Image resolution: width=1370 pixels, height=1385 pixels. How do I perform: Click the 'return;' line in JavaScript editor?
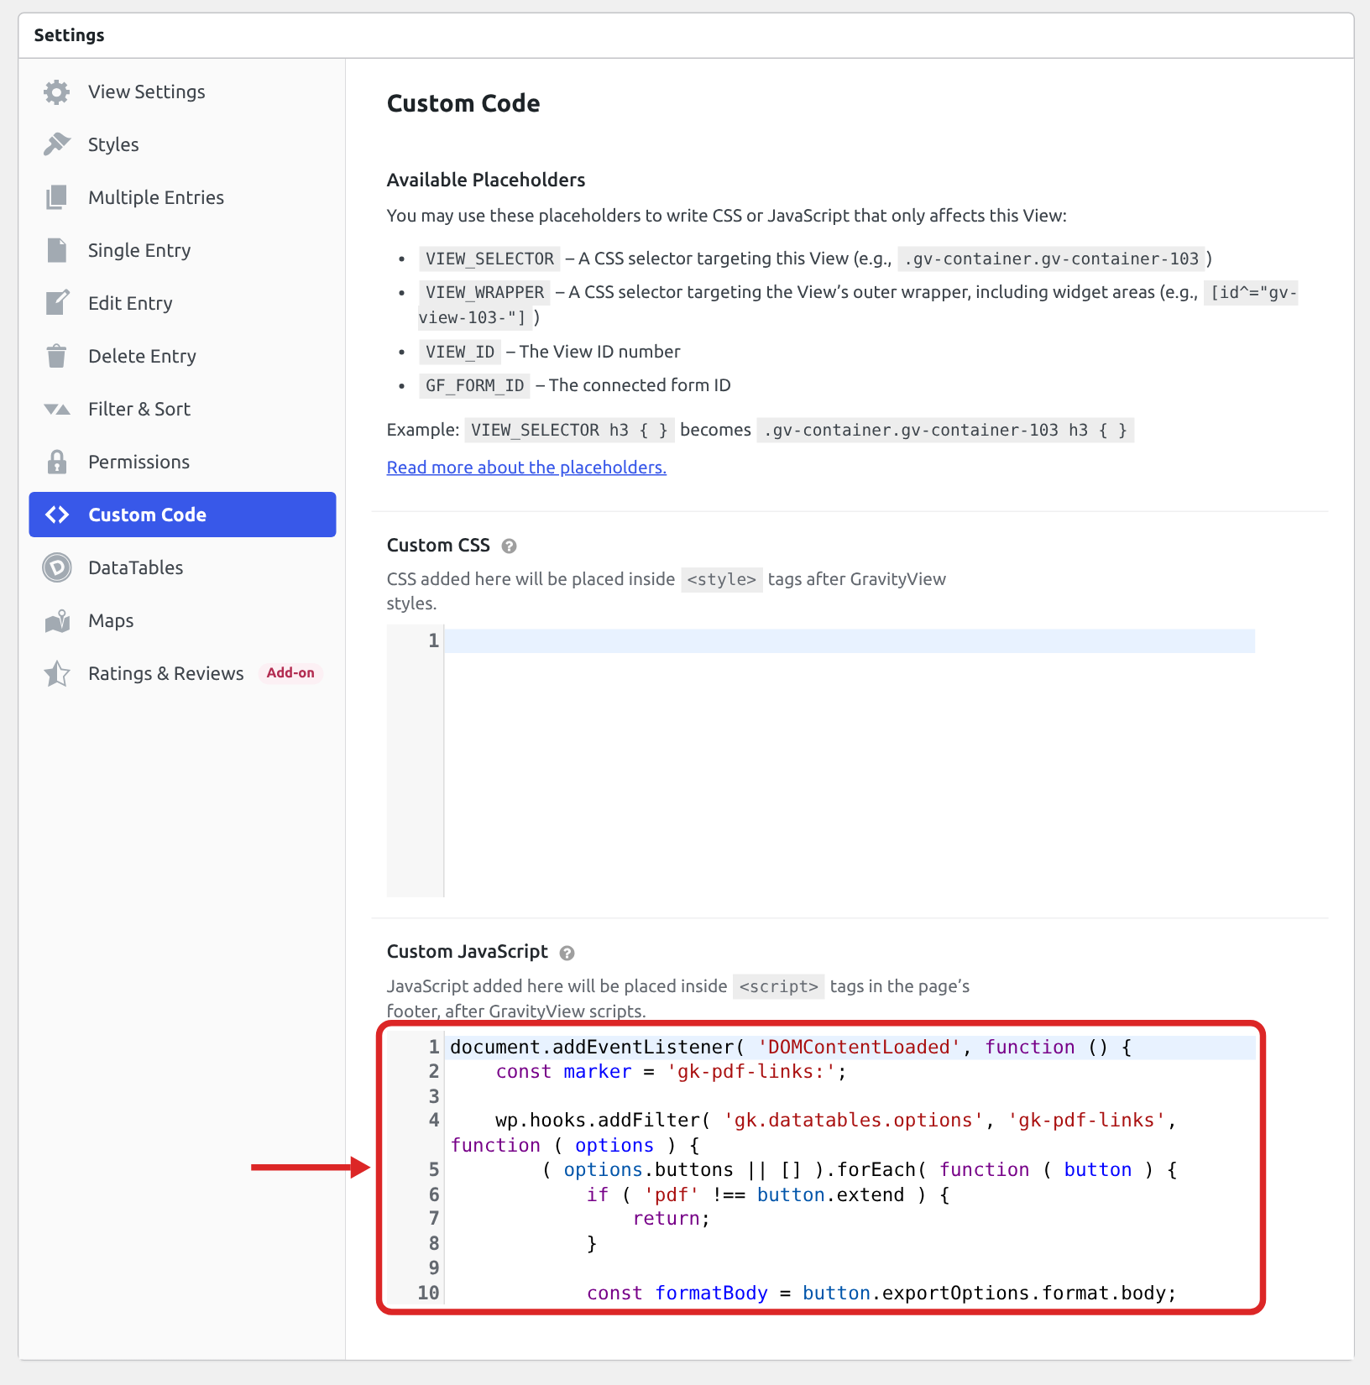coord(672,1219)
